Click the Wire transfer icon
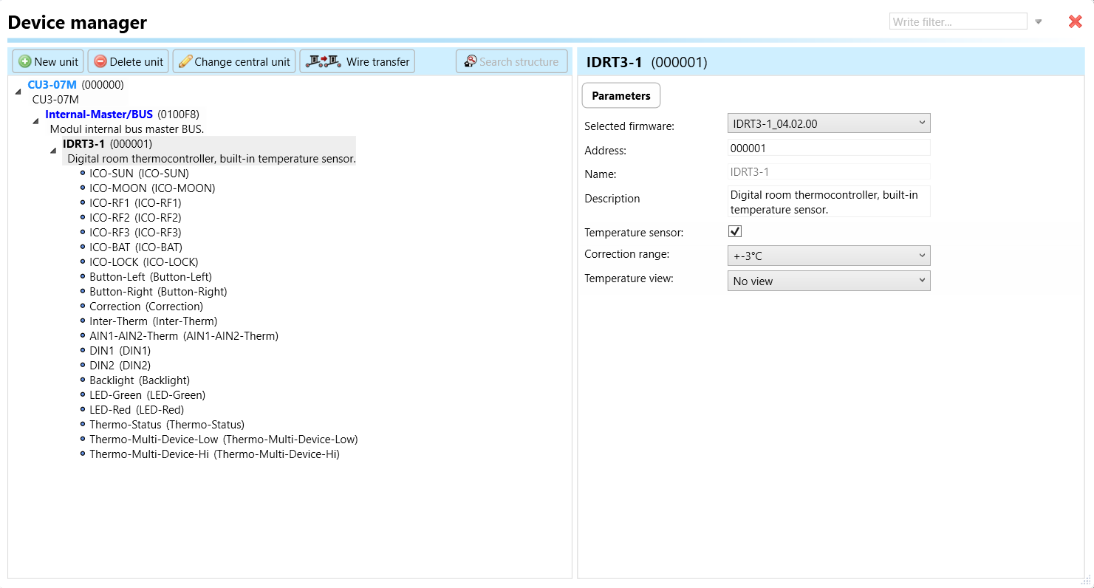The height and width of the screenshot is (588, 1094). (324, 61)
